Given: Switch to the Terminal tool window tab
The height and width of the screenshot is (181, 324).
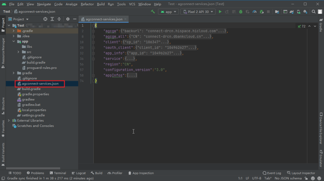Looking at the screenshot, I should [x=58, y=173].
